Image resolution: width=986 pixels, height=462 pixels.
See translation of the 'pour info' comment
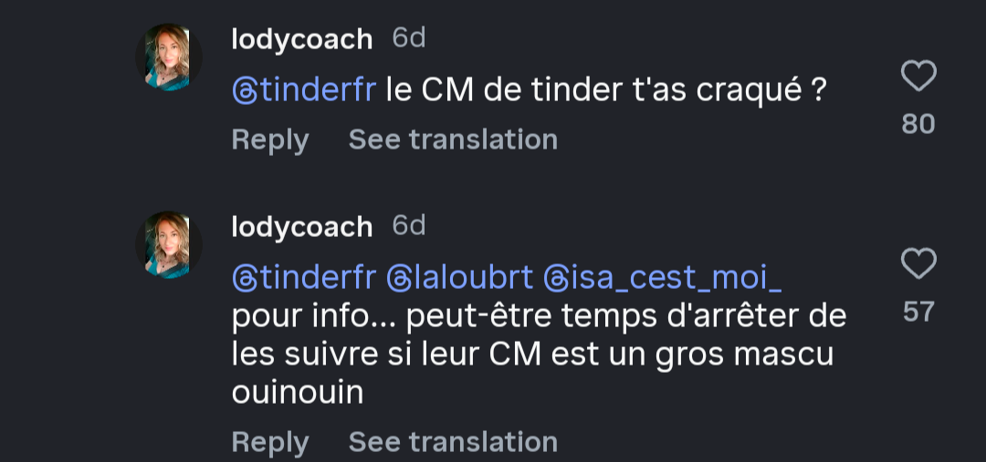click(x=453, y=442)
